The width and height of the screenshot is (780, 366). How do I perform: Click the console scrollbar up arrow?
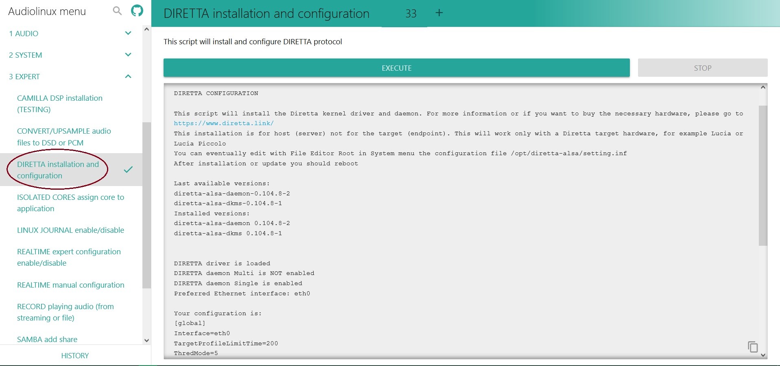763,87
